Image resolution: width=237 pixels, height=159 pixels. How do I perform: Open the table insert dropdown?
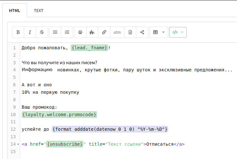click(x=159, y=32)
